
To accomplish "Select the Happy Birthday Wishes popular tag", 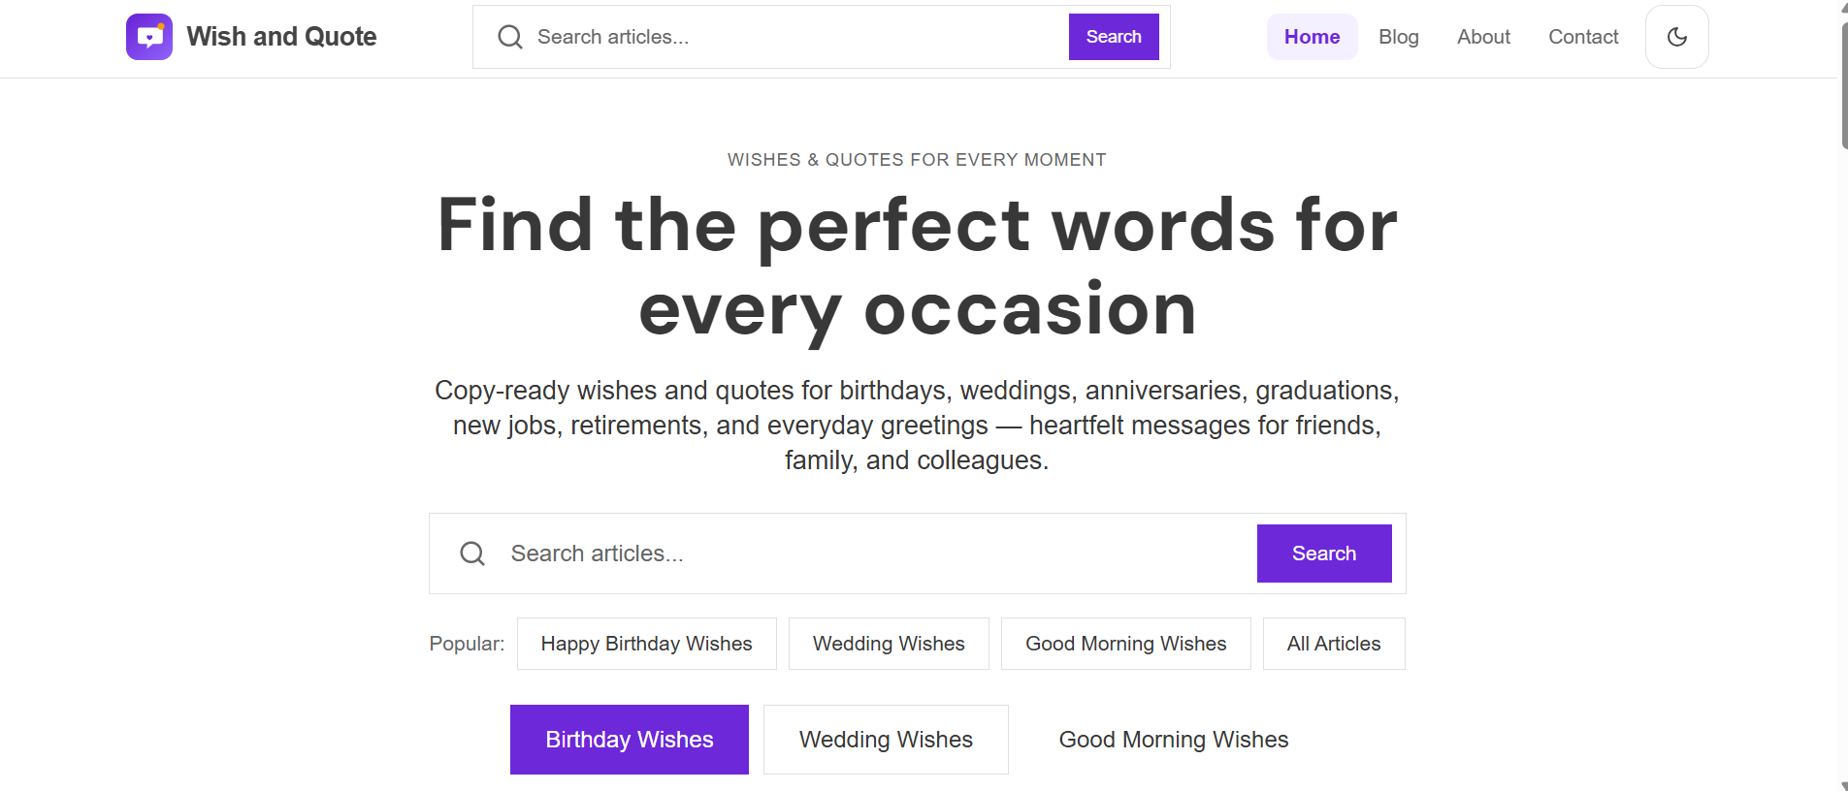I will pos(646,644).
